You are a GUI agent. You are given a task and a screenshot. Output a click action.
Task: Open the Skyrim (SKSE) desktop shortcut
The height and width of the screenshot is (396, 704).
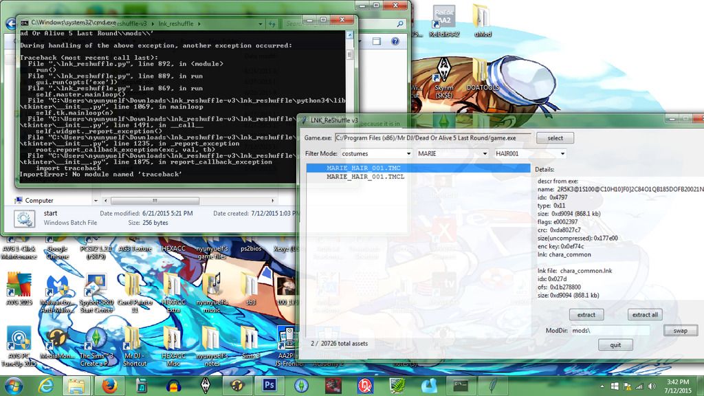(x=444, y=78)
